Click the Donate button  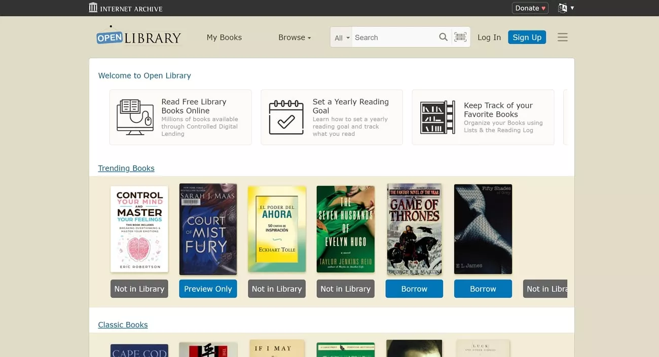[530, 8]
